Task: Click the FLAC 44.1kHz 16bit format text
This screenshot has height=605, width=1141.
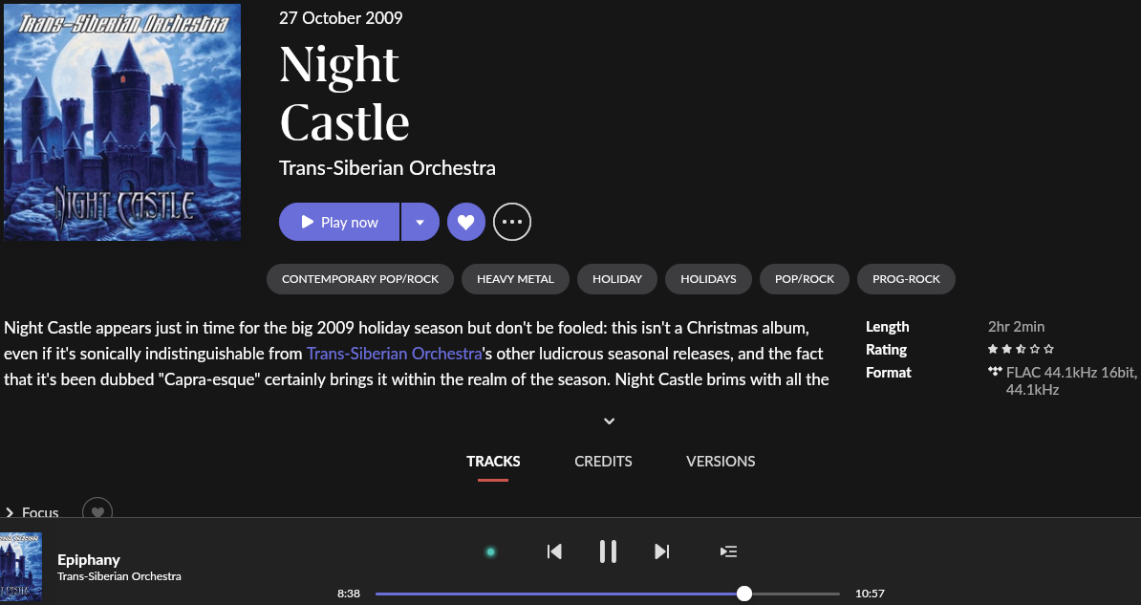Action: (1070, 380)
